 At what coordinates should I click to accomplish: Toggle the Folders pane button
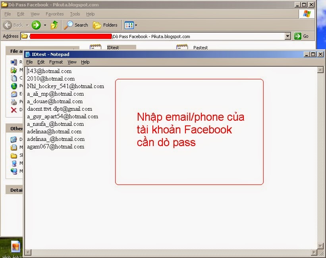click(x=105, y=25)
